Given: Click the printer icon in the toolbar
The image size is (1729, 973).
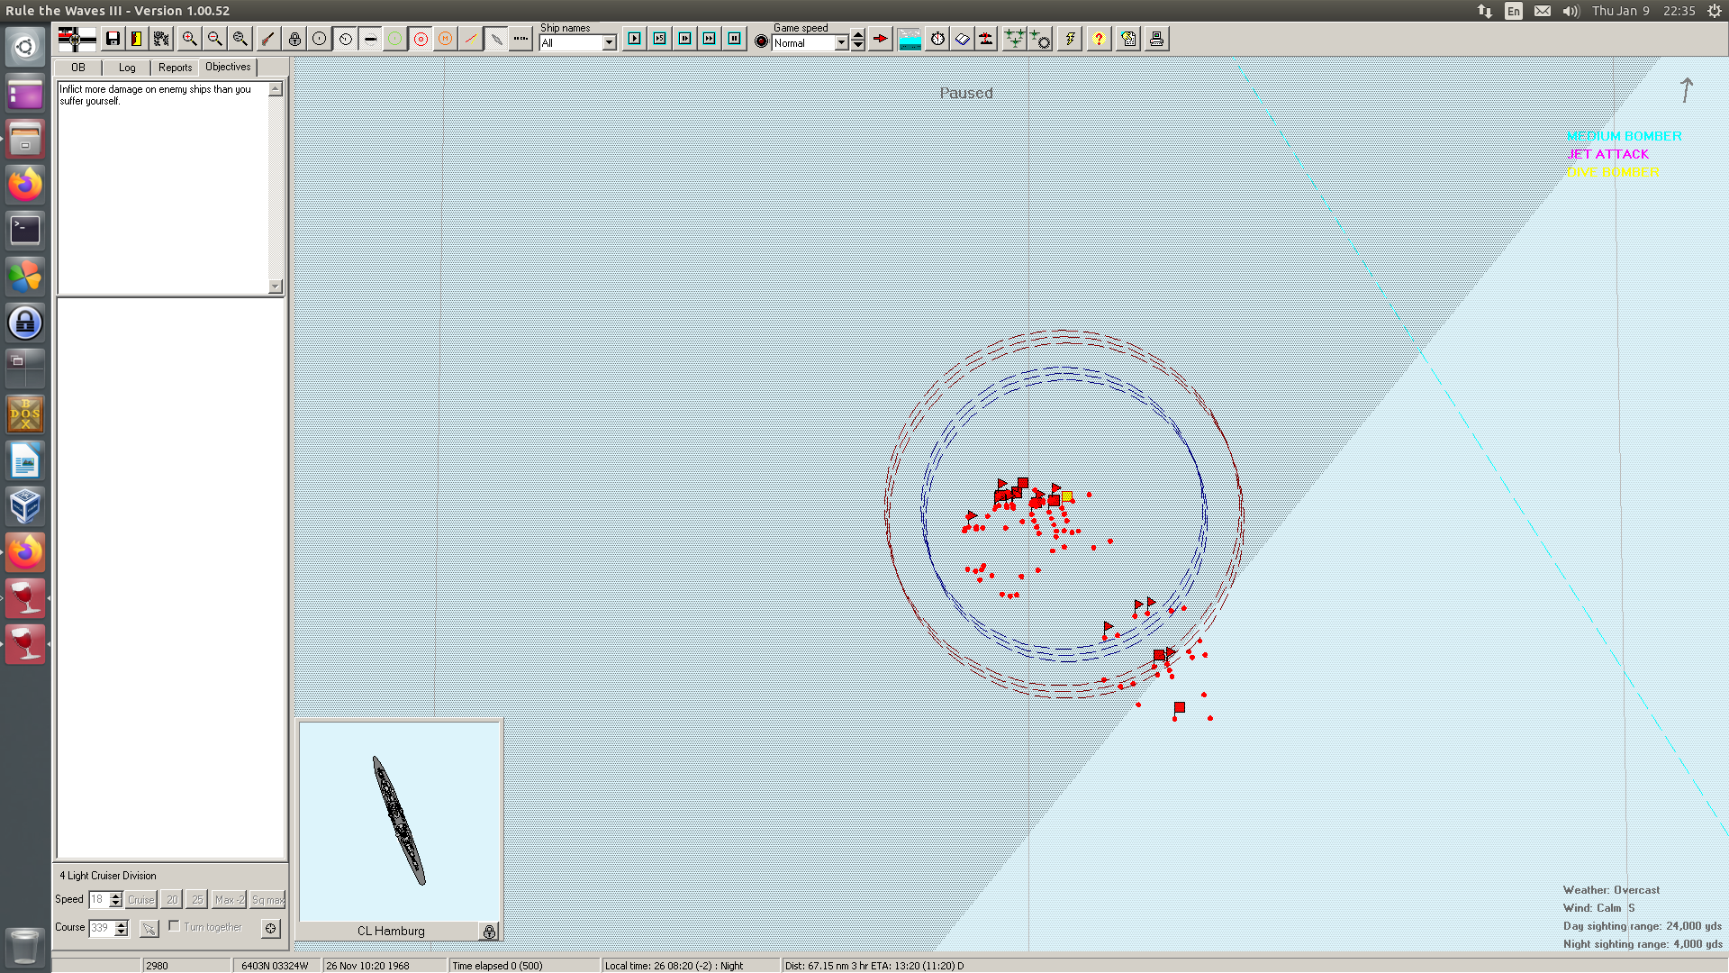Looking at the screenshot, I should tap(1156, 39).
